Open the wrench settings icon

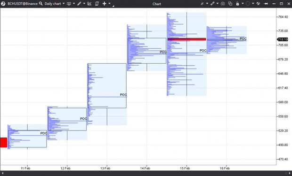pos(258,4)
